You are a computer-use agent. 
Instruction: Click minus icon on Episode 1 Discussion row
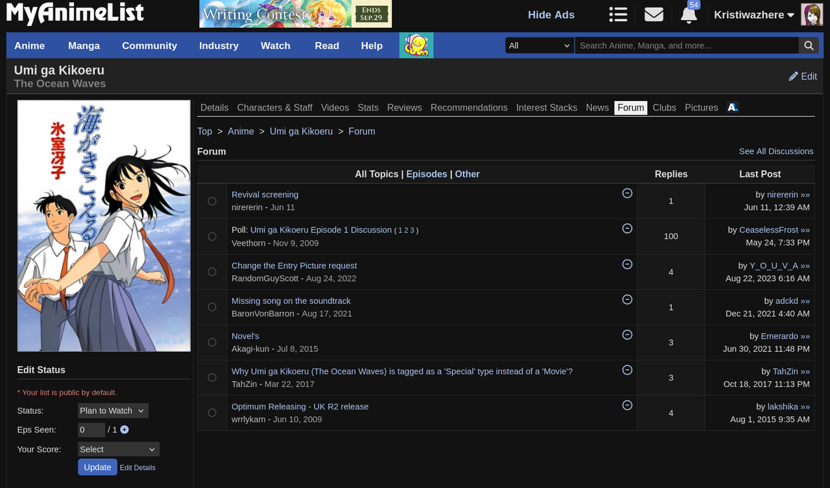(x=627, y=228)
